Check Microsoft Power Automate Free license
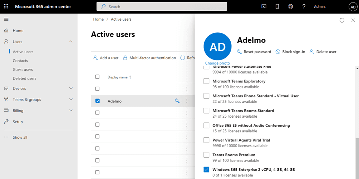359x179 pixels. coord(206,67)
